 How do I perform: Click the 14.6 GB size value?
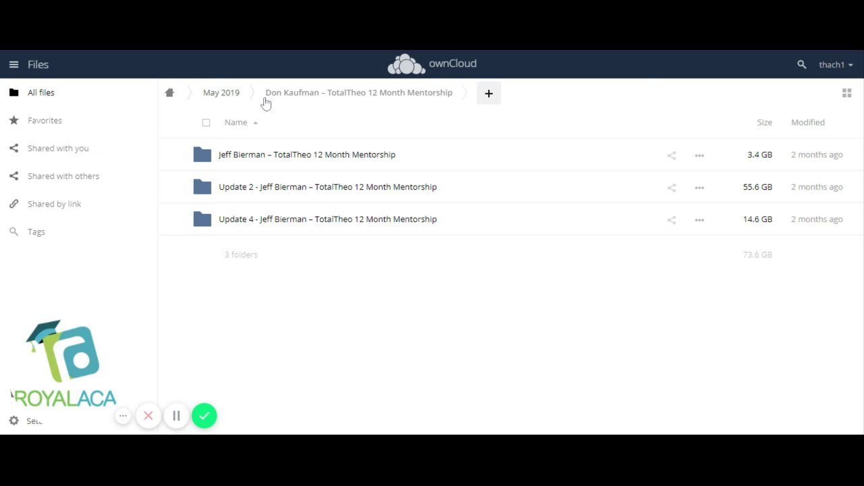[757, 219]
